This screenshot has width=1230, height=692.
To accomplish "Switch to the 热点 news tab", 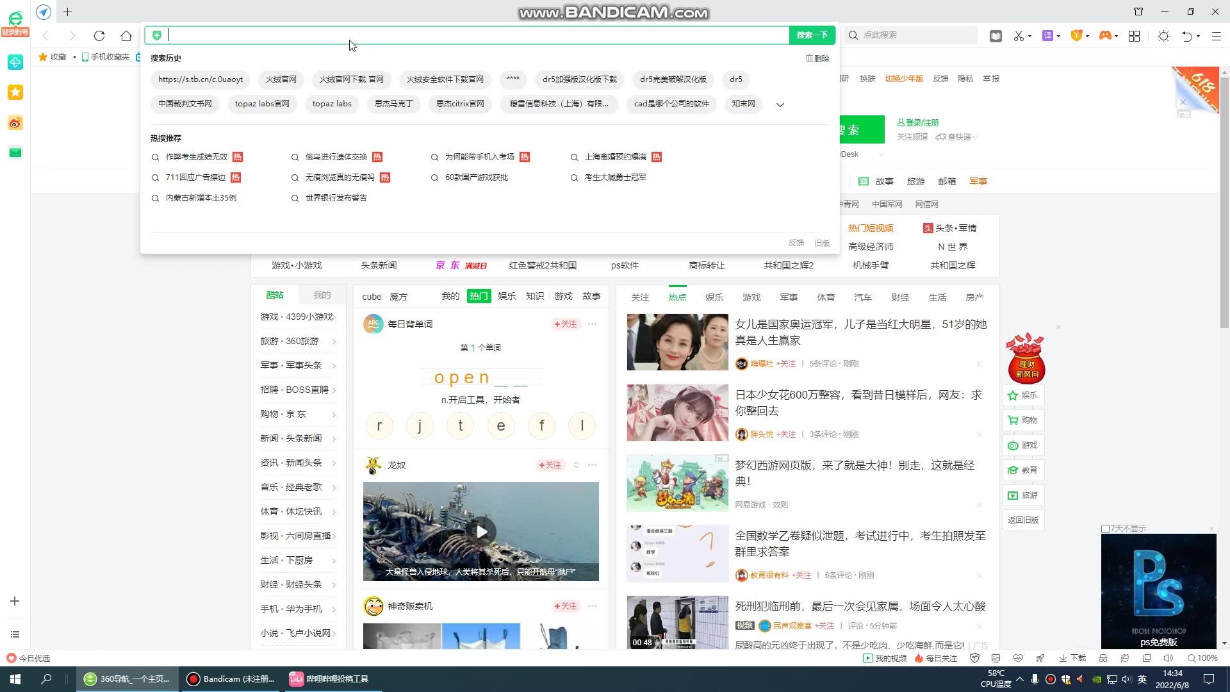I will point(677,297).
